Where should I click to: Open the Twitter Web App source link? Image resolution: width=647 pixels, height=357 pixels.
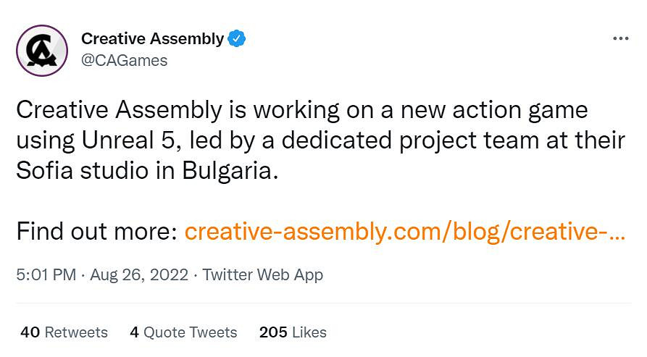(x=262, y=275)
